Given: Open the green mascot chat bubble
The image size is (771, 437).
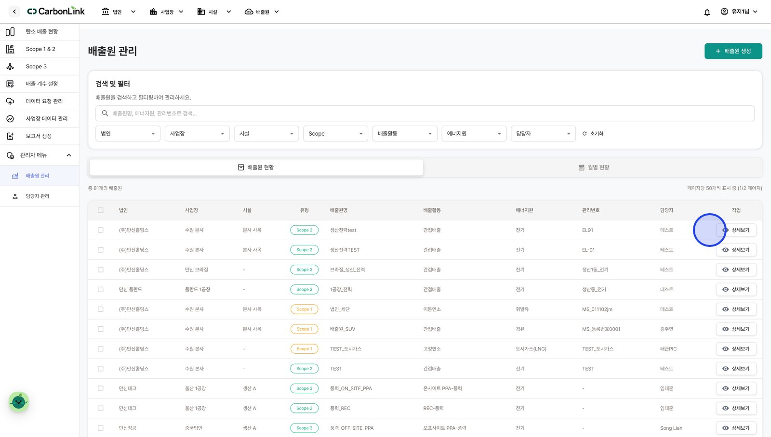Looking at the screenshot, I should tap(19, 401).
